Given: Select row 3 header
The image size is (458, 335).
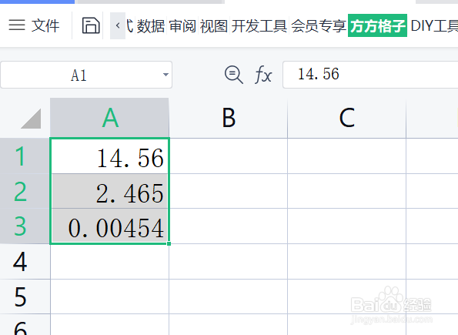Looking at the screenshot, I should [x=25, y=226].
